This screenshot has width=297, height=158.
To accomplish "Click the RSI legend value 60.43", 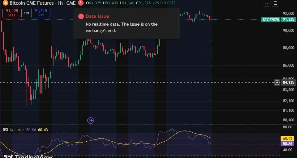I will pos(43,130).
